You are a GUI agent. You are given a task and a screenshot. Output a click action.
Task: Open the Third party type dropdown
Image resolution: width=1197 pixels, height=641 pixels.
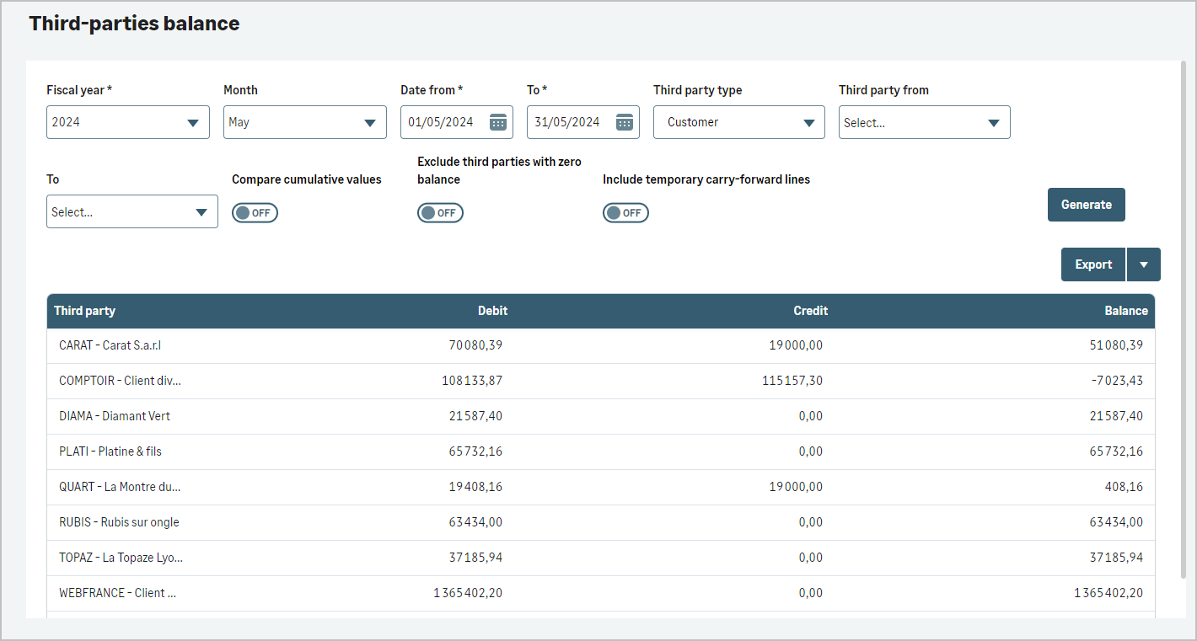click(x=739, y=122)
